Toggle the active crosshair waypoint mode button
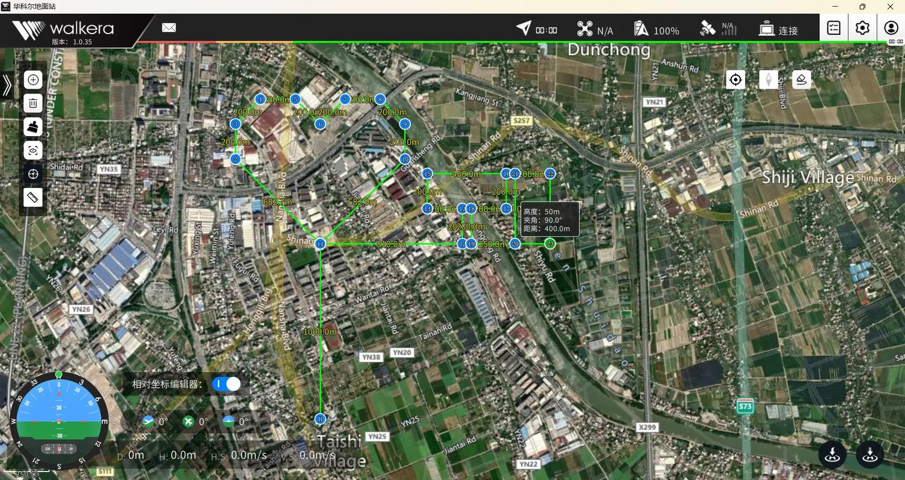 [33, 173]
